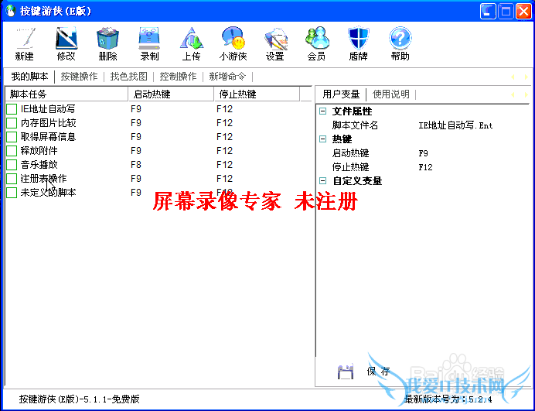535x411 pixels.
Task: Click the 停止热键 column header
Action: 257,94
